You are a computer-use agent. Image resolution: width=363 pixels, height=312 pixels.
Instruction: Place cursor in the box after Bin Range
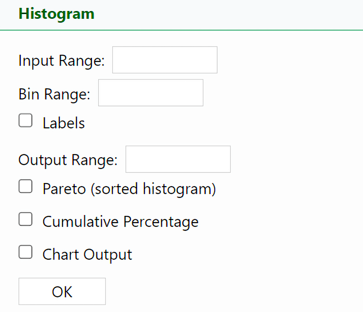click(151, 93)
